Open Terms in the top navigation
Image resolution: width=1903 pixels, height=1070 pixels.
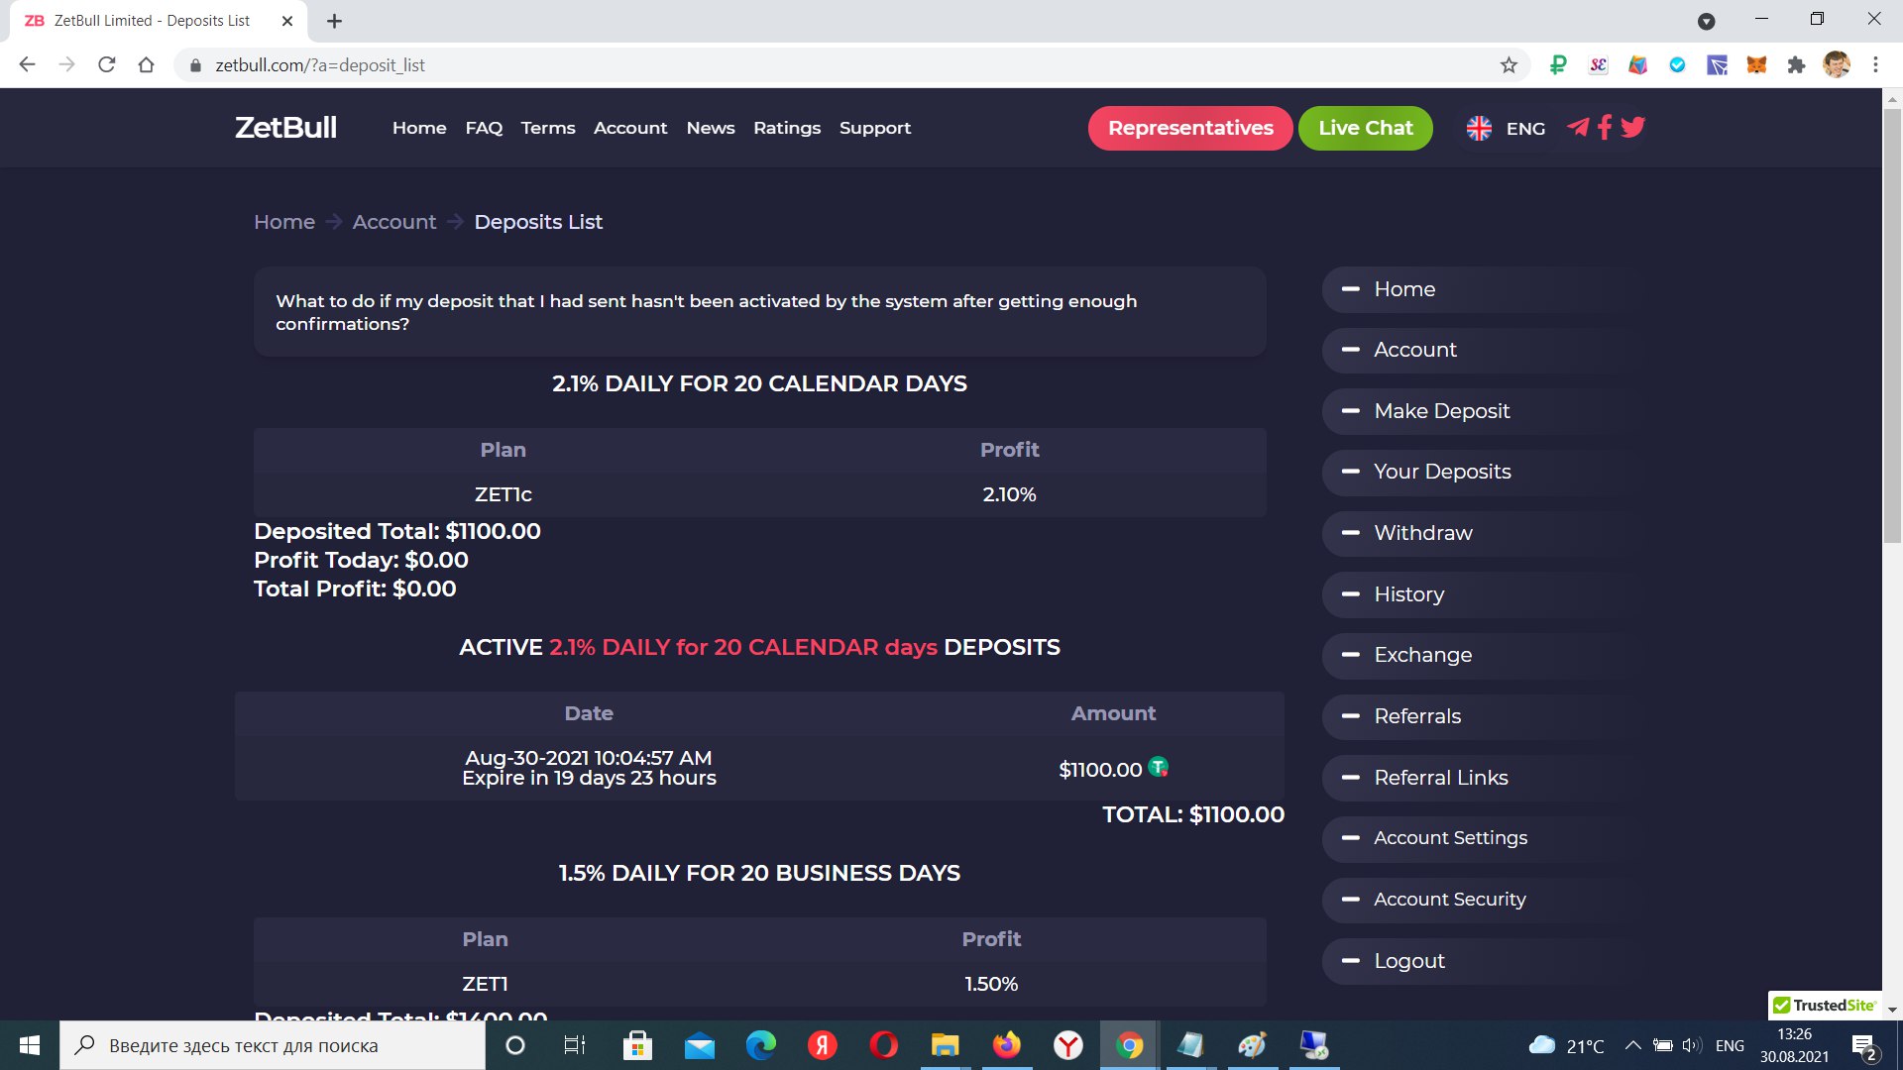(548, 128)
